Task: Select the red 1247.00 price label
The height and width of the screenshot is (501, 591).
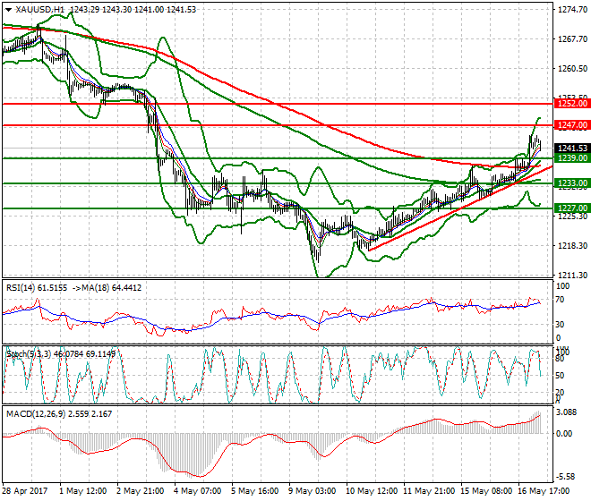Action: (570, 125)
